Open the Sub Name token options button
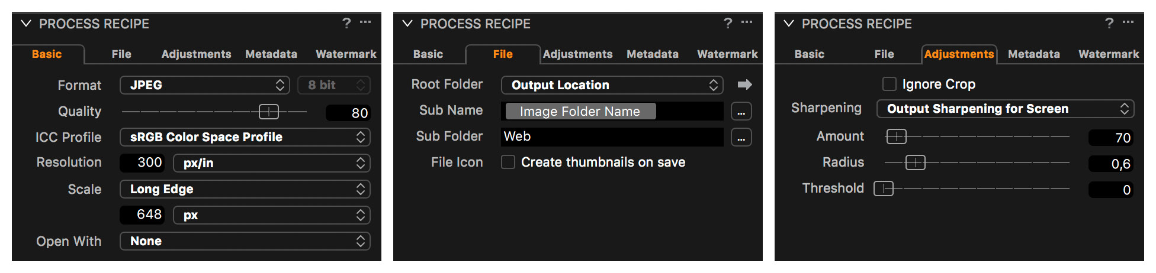 [x=741, y=111]
